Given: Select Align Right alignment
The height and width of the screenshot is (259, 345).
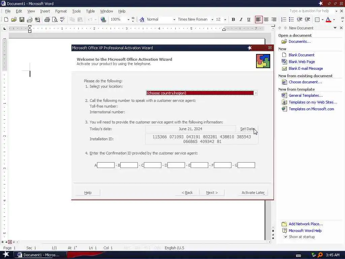Looking at the screenshot, I should pyautogui.click(x=274, y=20).
